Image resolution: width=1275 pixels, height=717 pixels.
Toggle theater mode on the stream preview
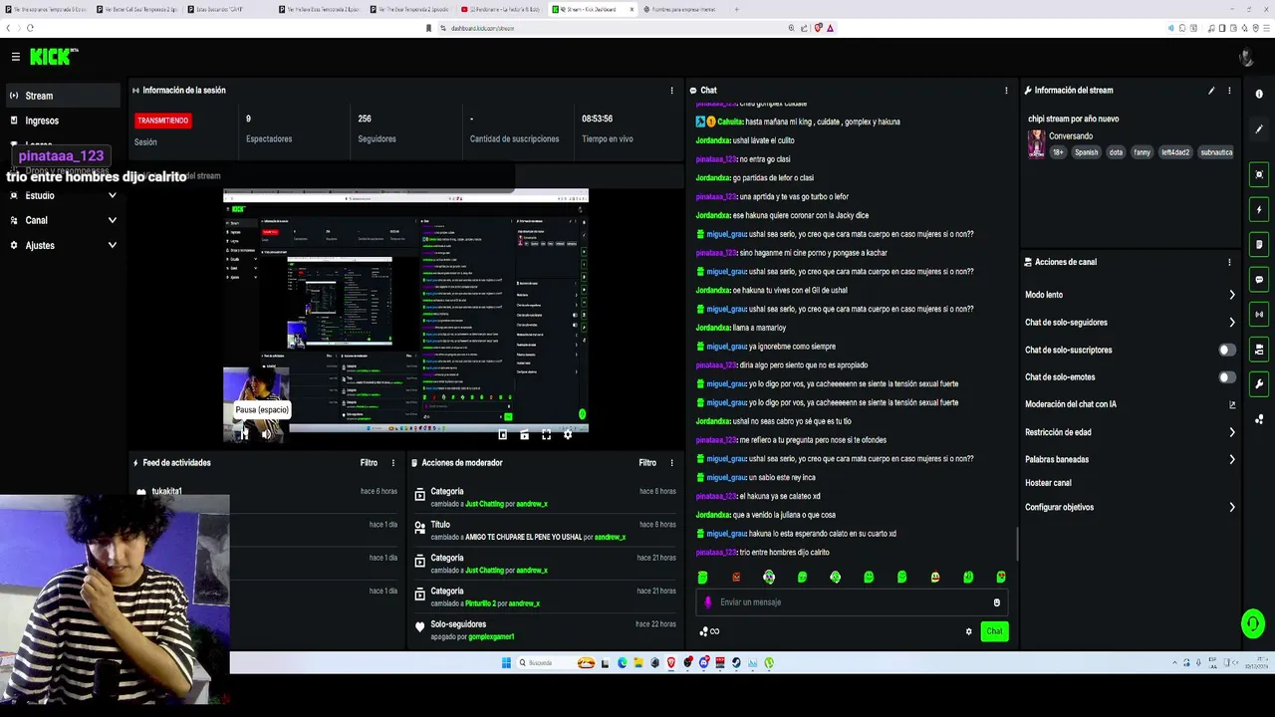(524, 434)
